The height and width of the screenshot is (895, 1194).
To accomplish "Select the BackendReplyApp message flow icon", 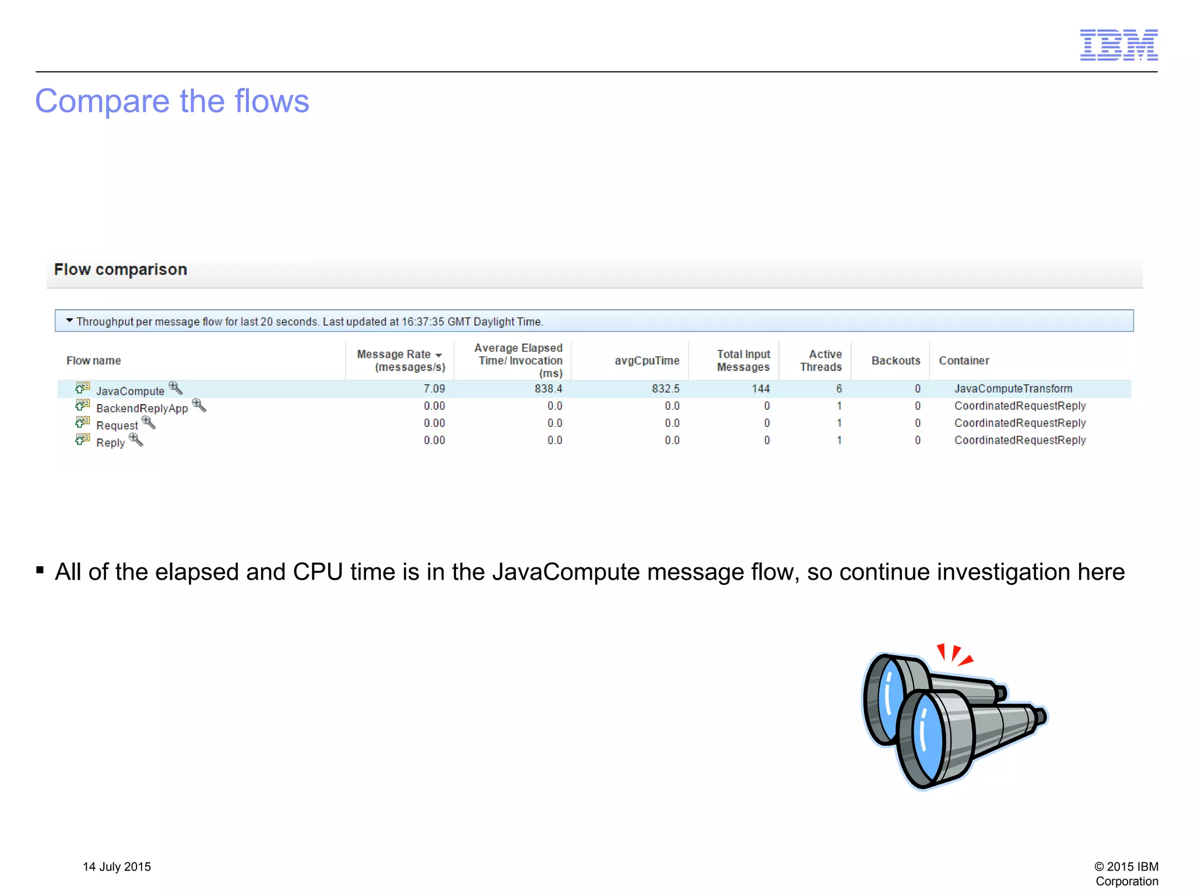I will pyautogui.click(x=82, y=405).
